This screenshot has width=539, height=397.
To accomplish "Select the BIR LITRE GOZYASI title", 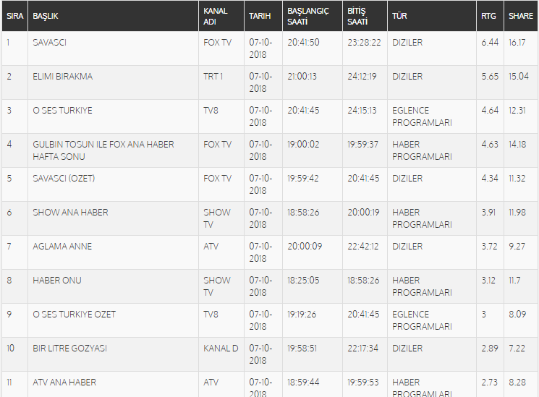I will 70,349.
